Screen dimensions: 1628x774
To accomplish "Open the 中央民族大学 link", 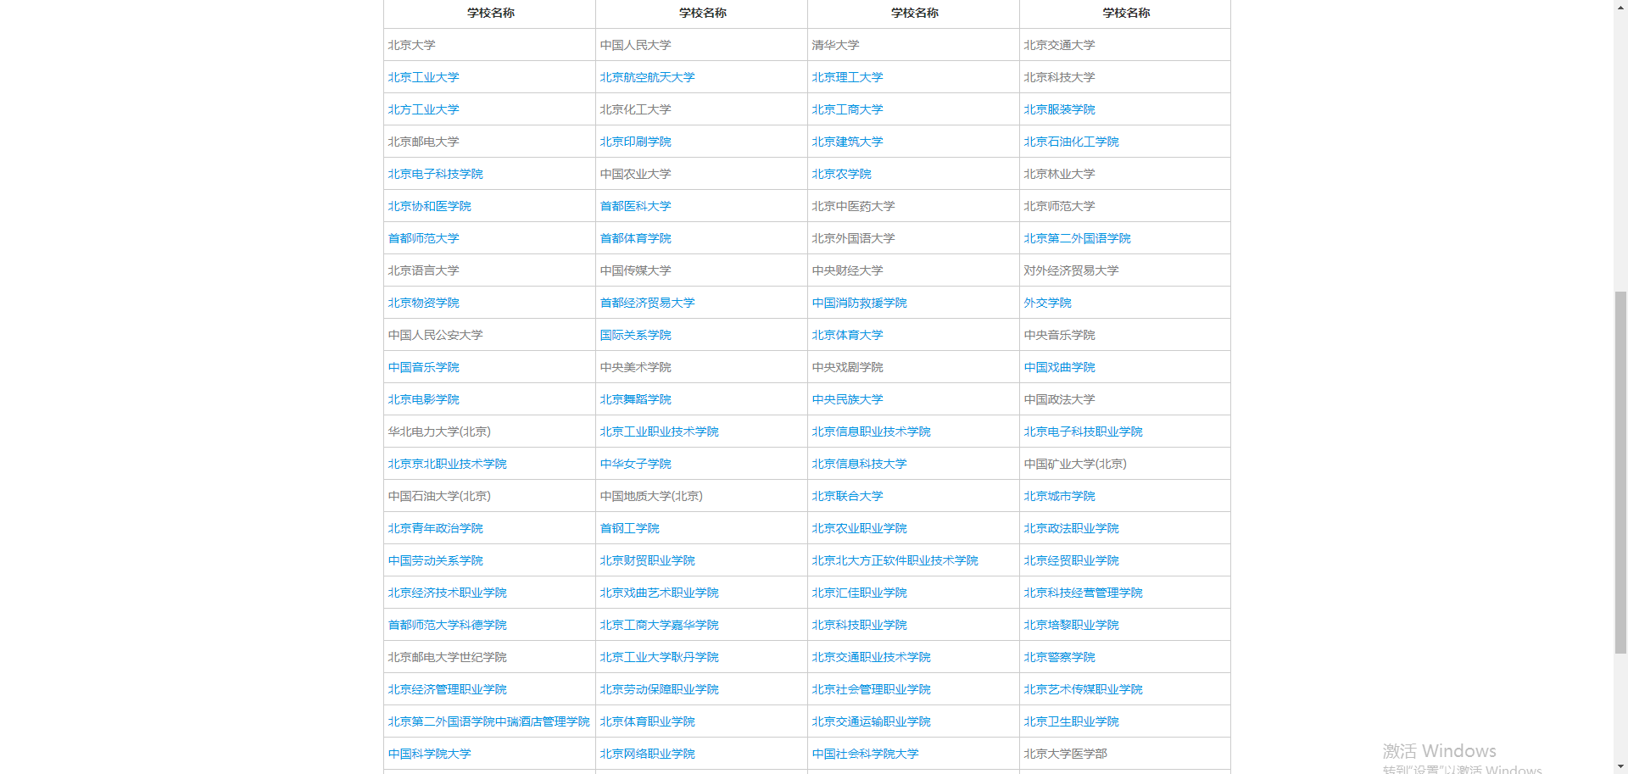I will pos(847,399).
